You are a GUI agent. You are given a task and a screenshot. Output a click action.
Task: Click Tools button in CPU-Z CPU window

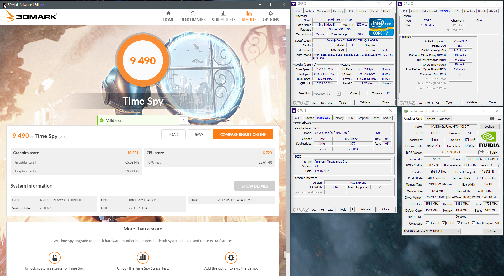click(342, 102)
